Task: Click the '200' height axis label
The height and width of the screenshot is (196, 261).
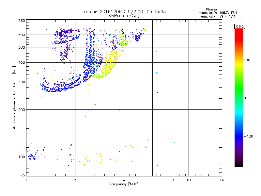Action: [22, 110]
